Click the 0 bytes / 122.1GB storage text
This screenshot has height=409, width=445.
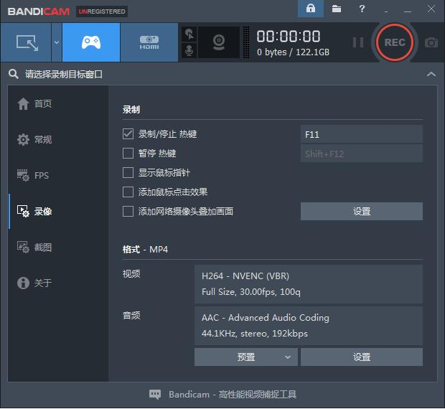(293, 52)
